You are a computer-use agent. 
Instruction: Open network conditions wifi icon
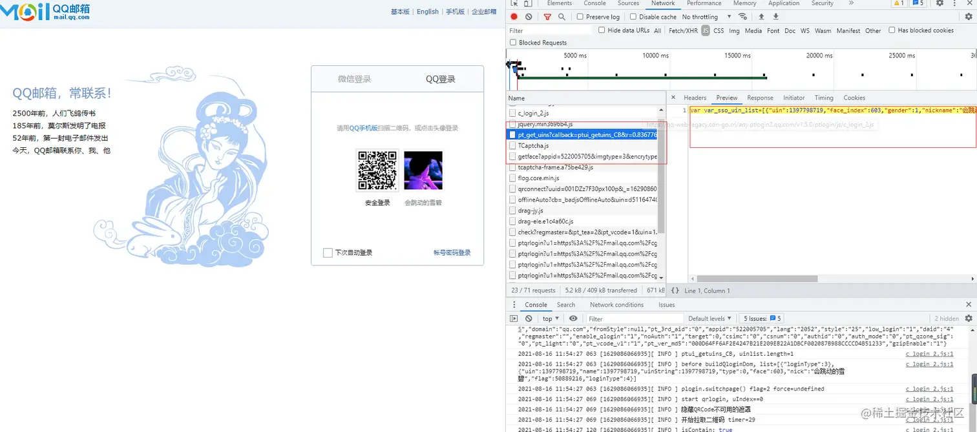(743, 17)
